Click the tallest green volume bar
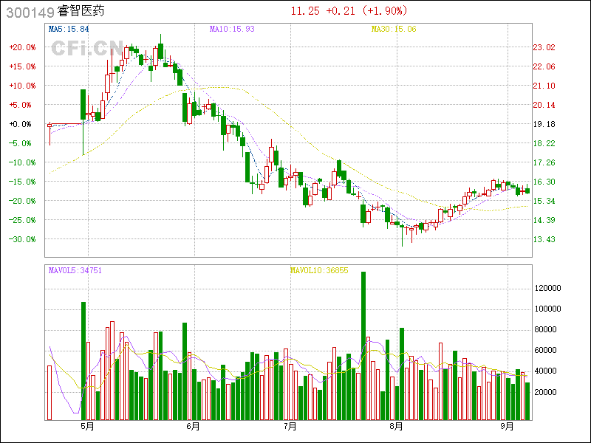The image size is (591, 443). pyautogui.click(x=363, y=346)
